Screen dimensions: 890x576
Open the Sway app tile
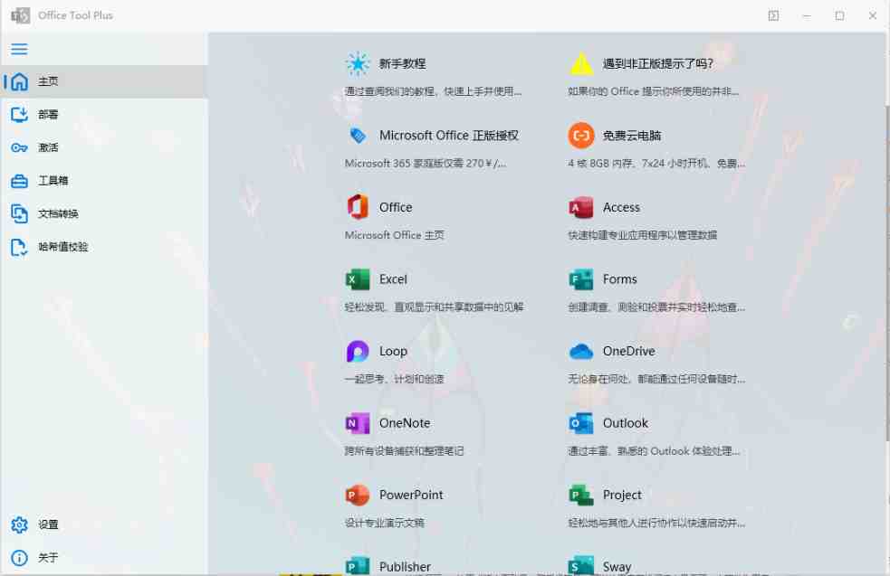coord(616,564)
